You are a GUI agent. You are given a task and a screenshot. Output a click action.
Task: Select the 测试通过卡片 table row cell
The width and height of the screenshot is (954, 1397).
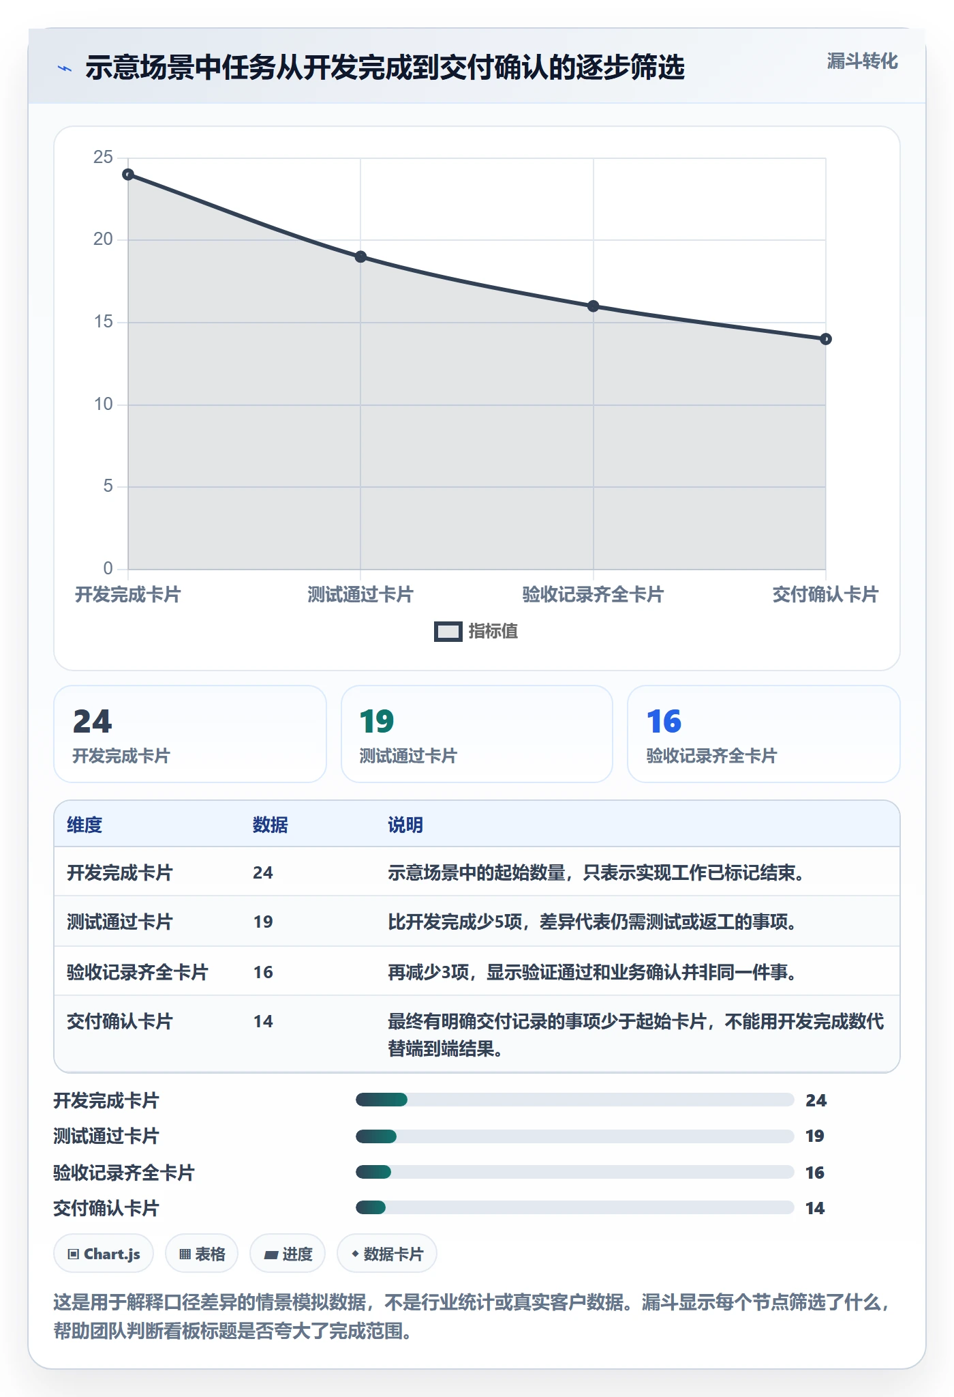[120, 922]
